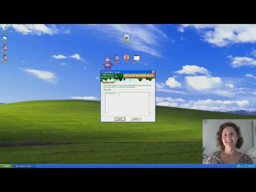256x192 pixels.
Task: Click the animated BonziBuddy gorilla character
Action: coord(108,63)
